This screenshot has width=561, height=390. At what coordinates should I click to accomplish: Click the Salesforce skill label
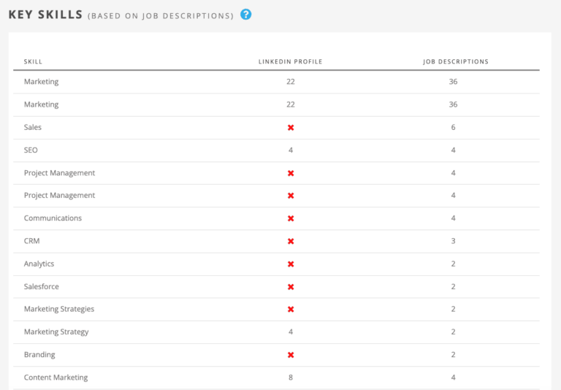[42, 286]
